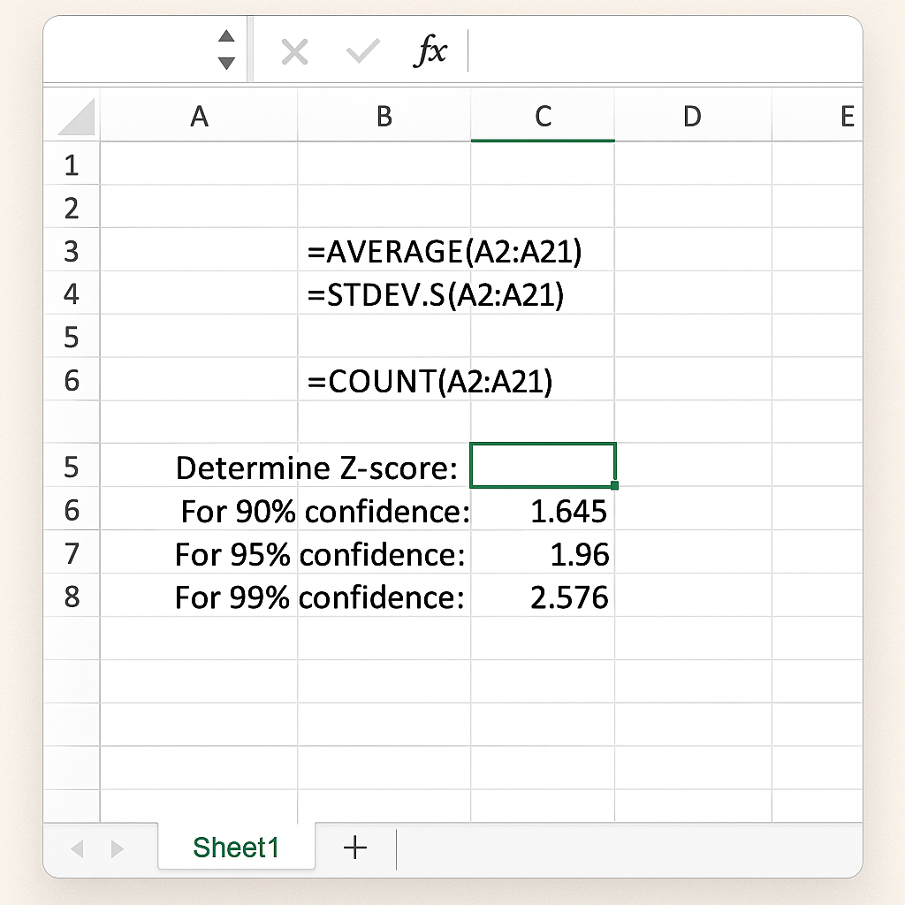Click the cancel X icon in formula bar
The height and width of the screenshot is (905, 905).
tap(293, 53)
